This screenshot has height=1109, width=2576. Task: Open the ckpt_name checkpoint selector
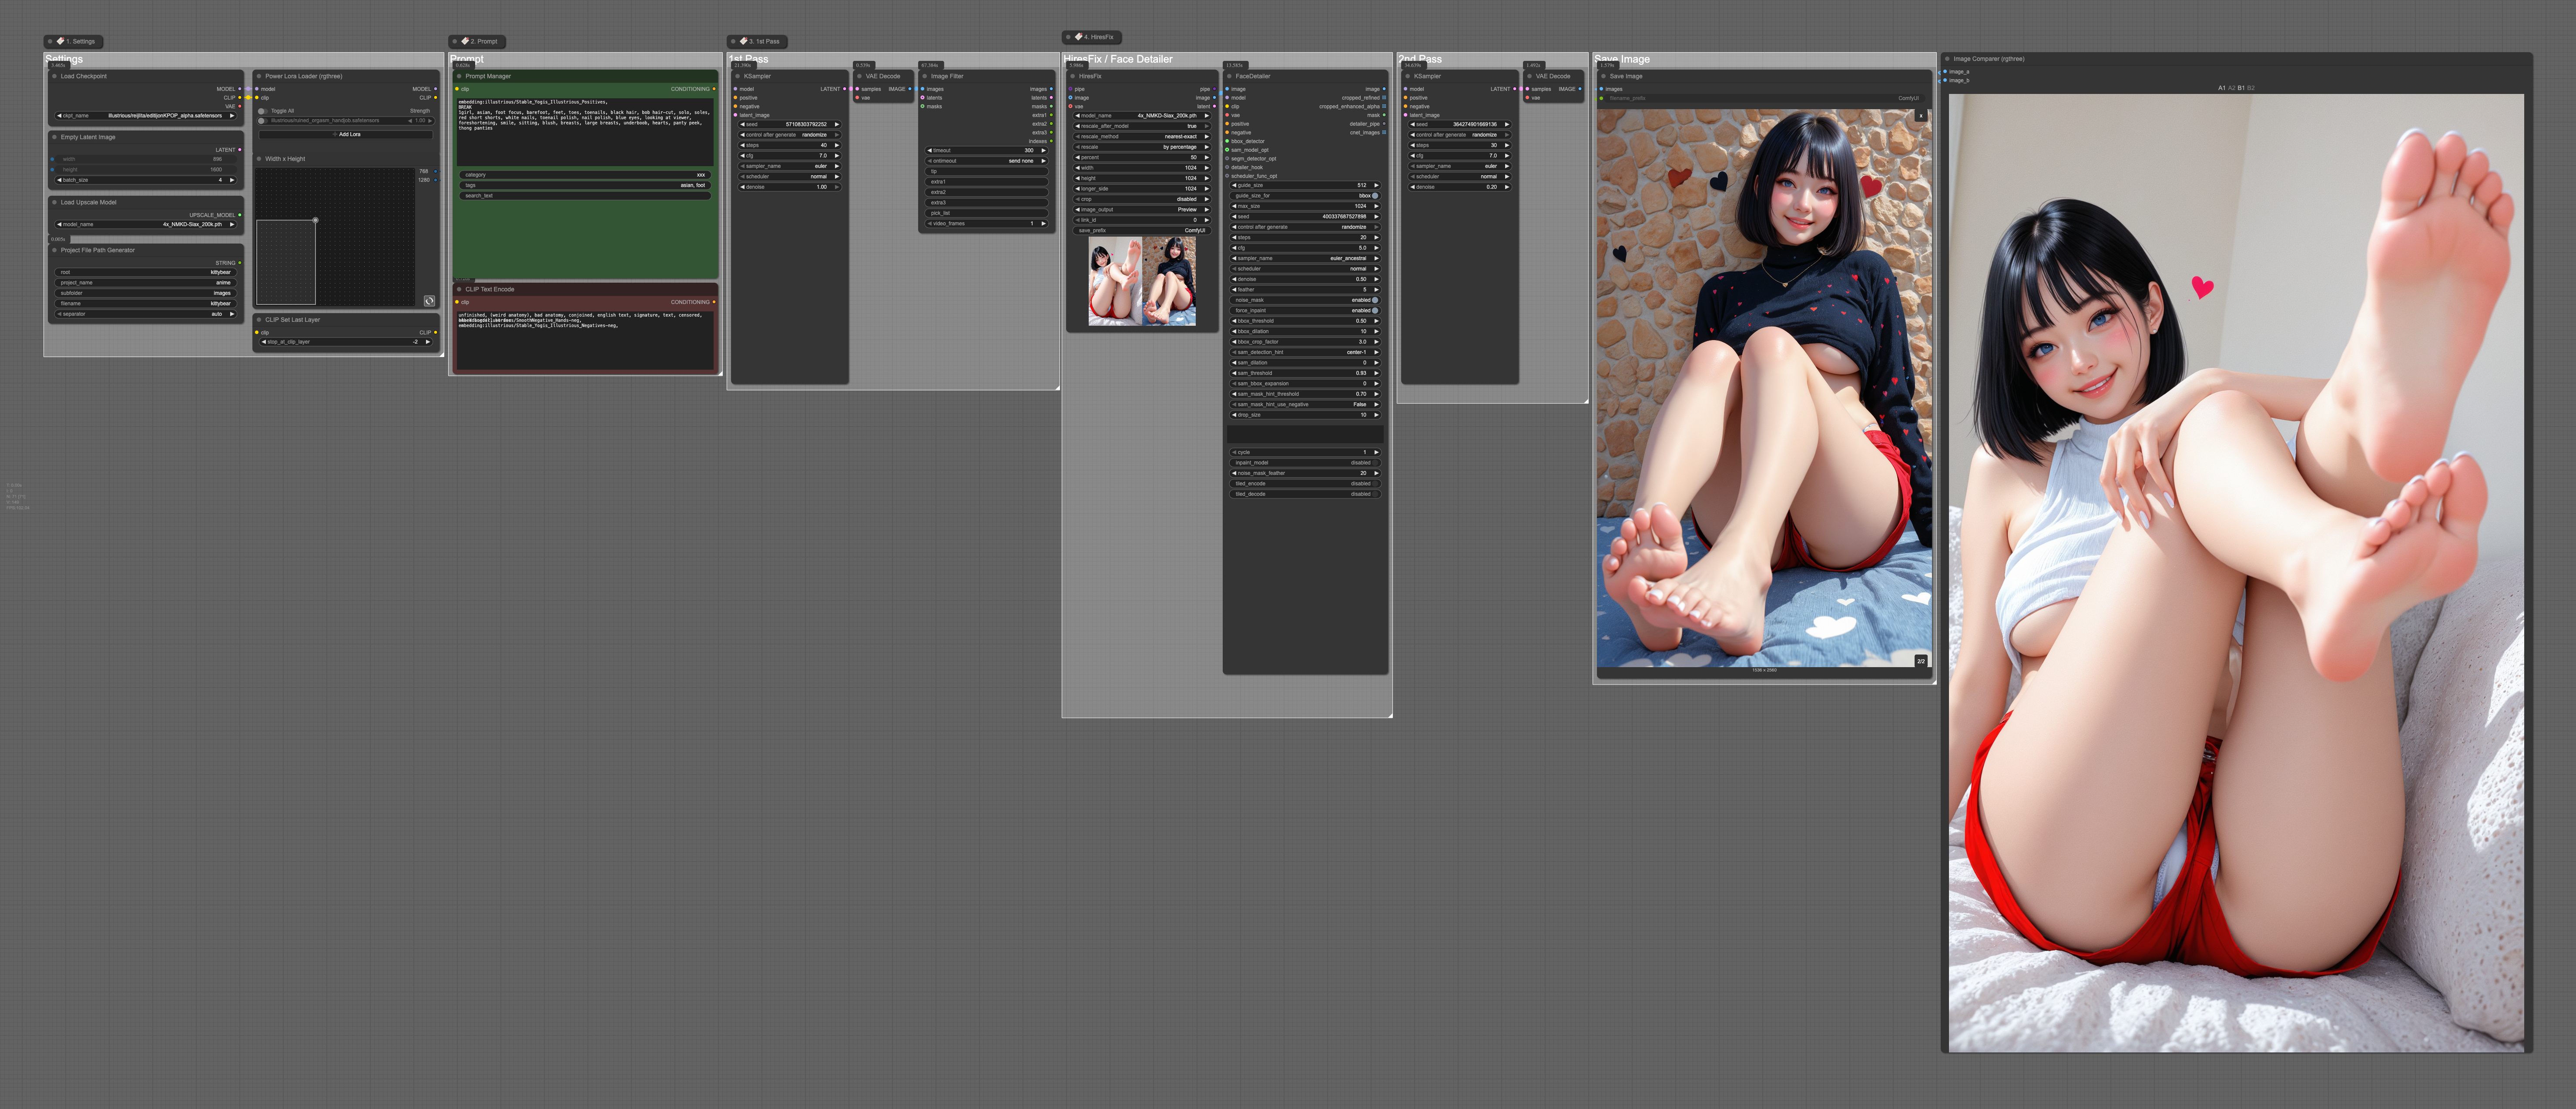(x=146, y=116)
